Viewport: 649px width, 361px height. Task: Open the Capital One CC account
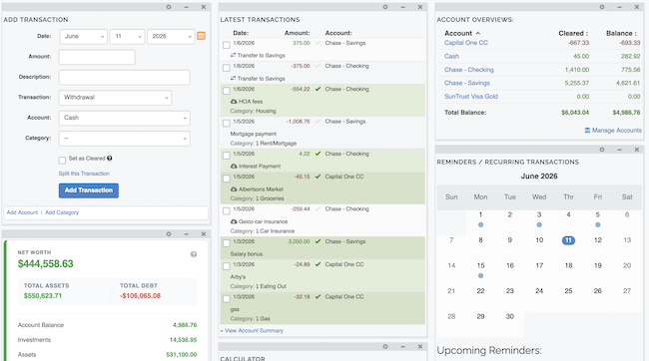[466, 43]
